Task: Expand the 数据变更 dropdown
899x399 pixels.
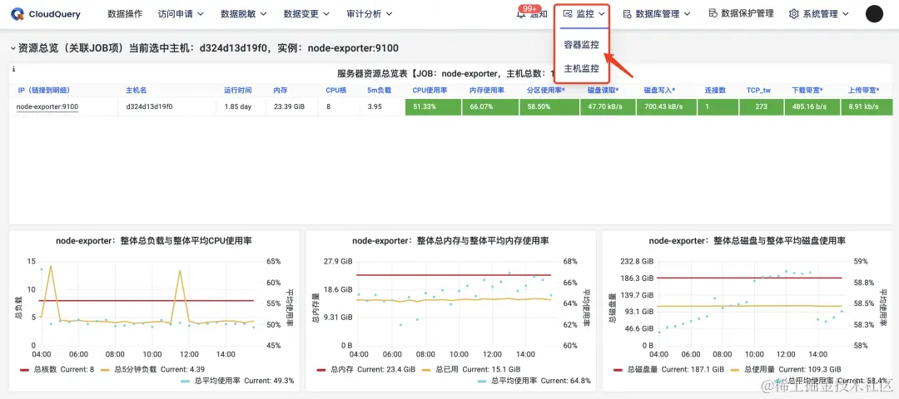Action: coord(306,14)
